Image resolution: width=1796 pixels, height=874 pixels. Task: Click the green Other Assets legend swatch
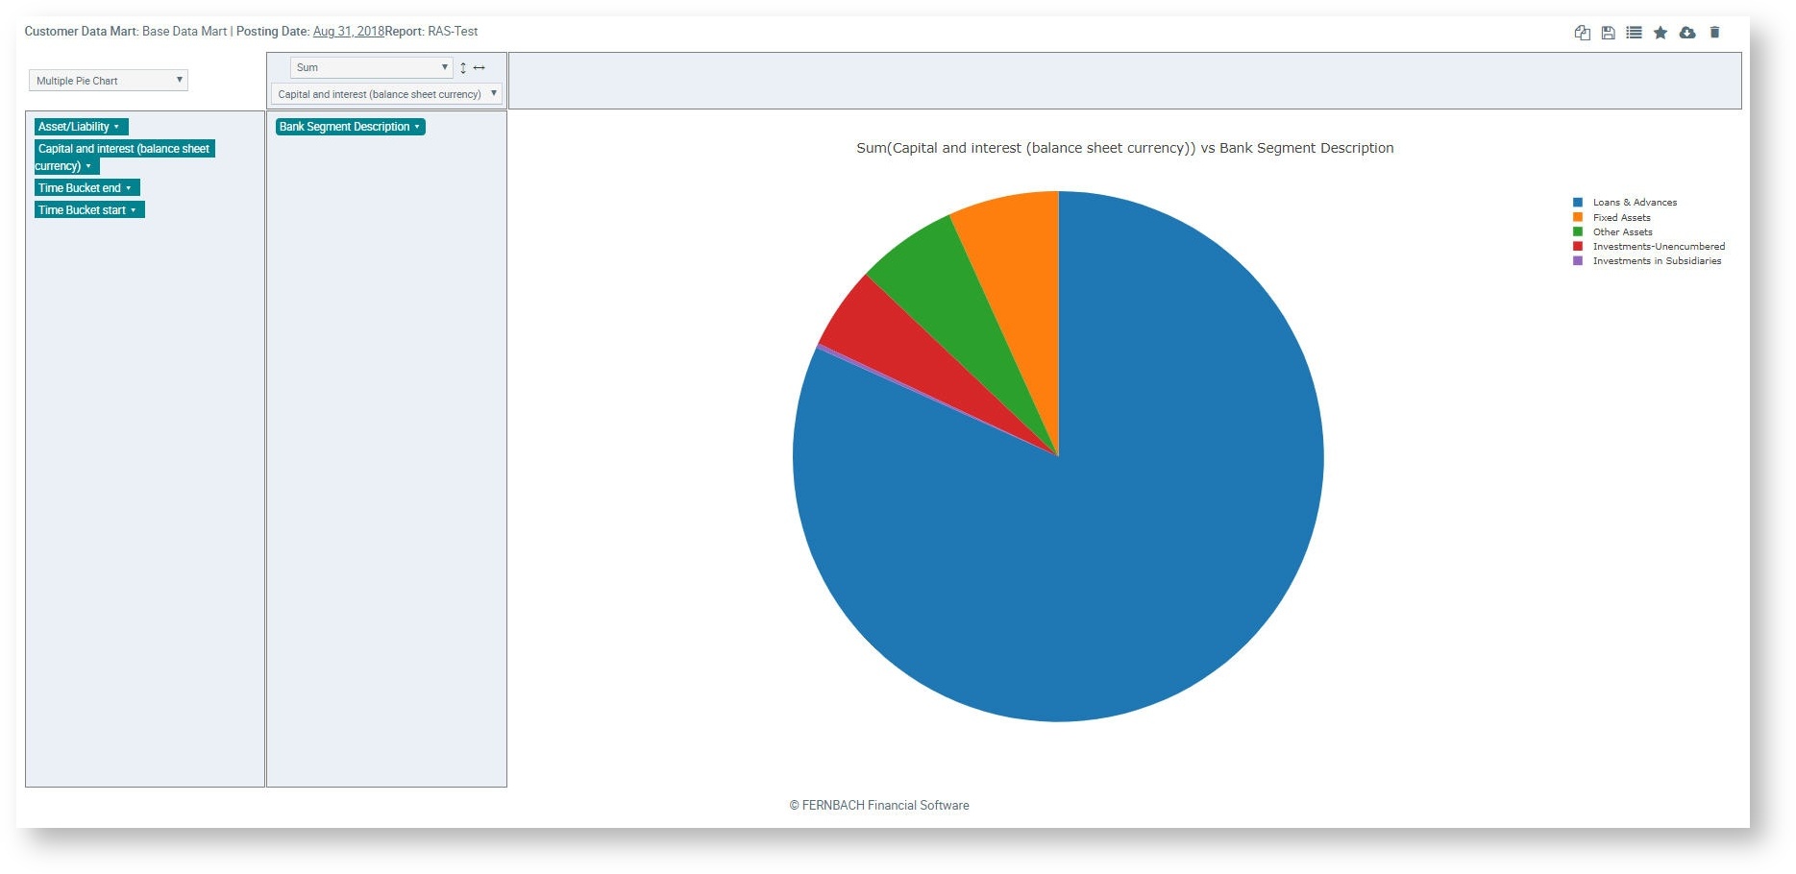pyautogui.click(x=1578, y=232)
